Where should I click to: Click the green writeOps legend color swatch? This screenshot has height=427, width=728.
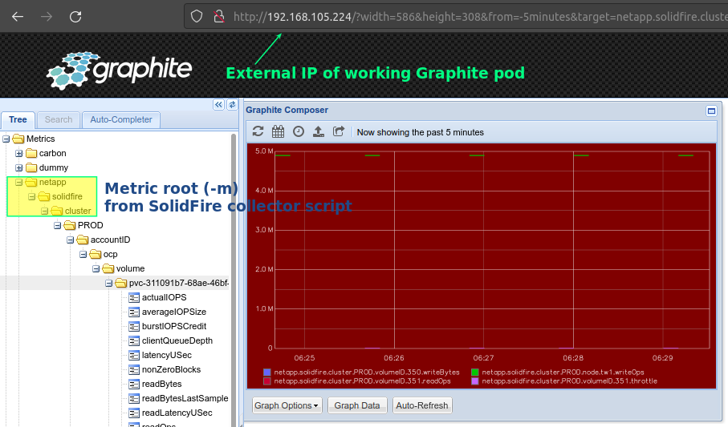pos(475,372)
